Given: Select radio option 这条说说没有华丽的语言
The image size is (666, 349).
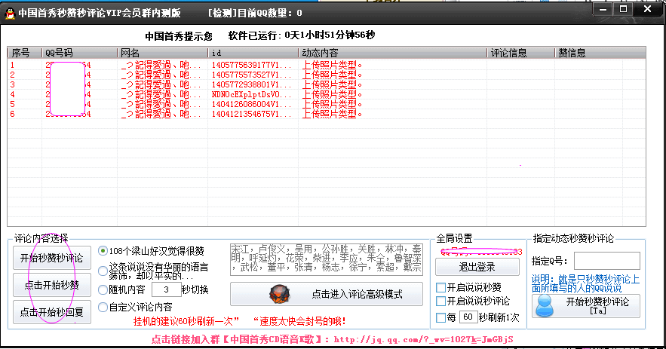Looking at the screenshot, I should click(x=103, y=271).
